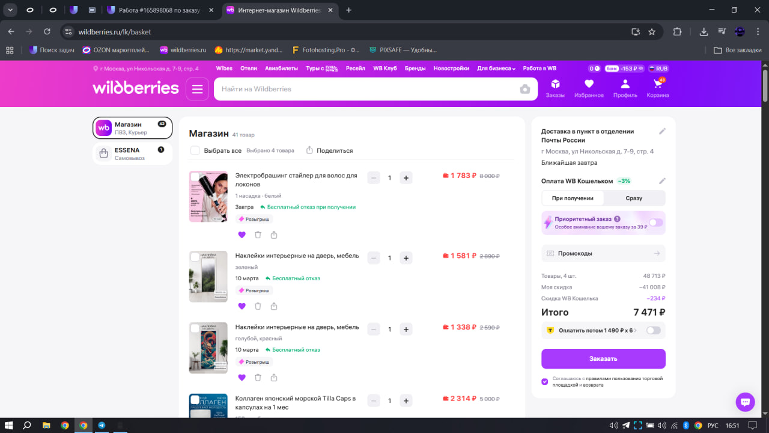Share the голубой, красный наклейки item
Screen dimensions: 769x433
[x=274, y=378]
